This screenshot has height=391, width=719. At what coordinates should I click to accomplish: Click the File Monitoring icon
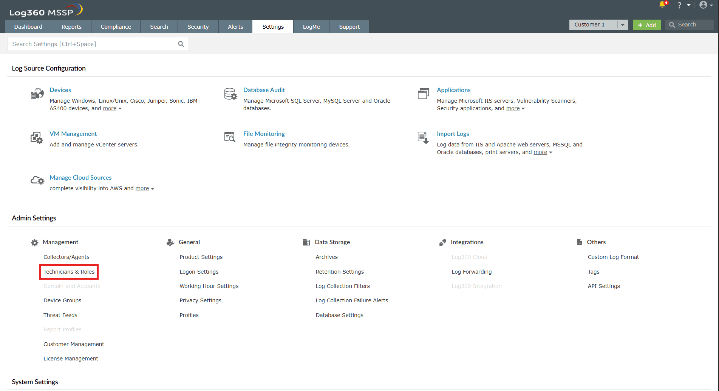click(230, 137)
